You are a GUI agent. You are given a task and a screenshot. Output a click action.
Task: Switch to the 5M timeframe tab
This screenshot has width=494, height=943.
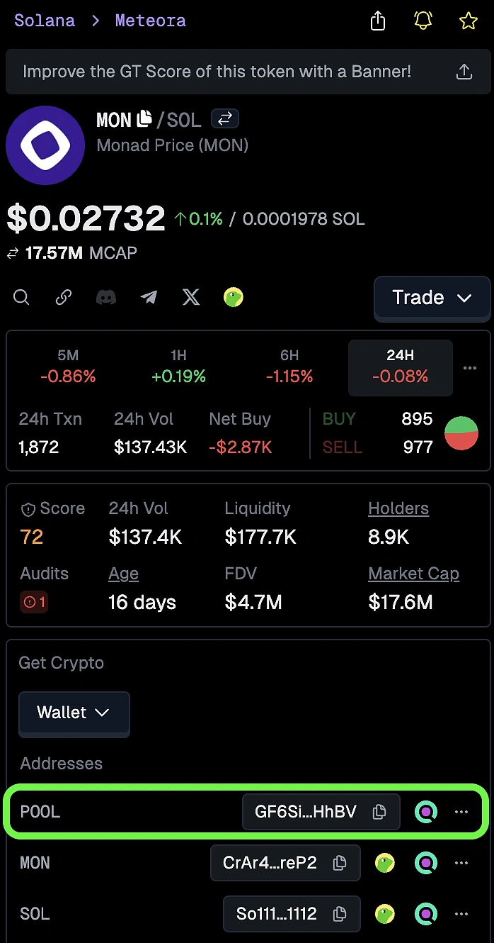click(x=68, y=367)
